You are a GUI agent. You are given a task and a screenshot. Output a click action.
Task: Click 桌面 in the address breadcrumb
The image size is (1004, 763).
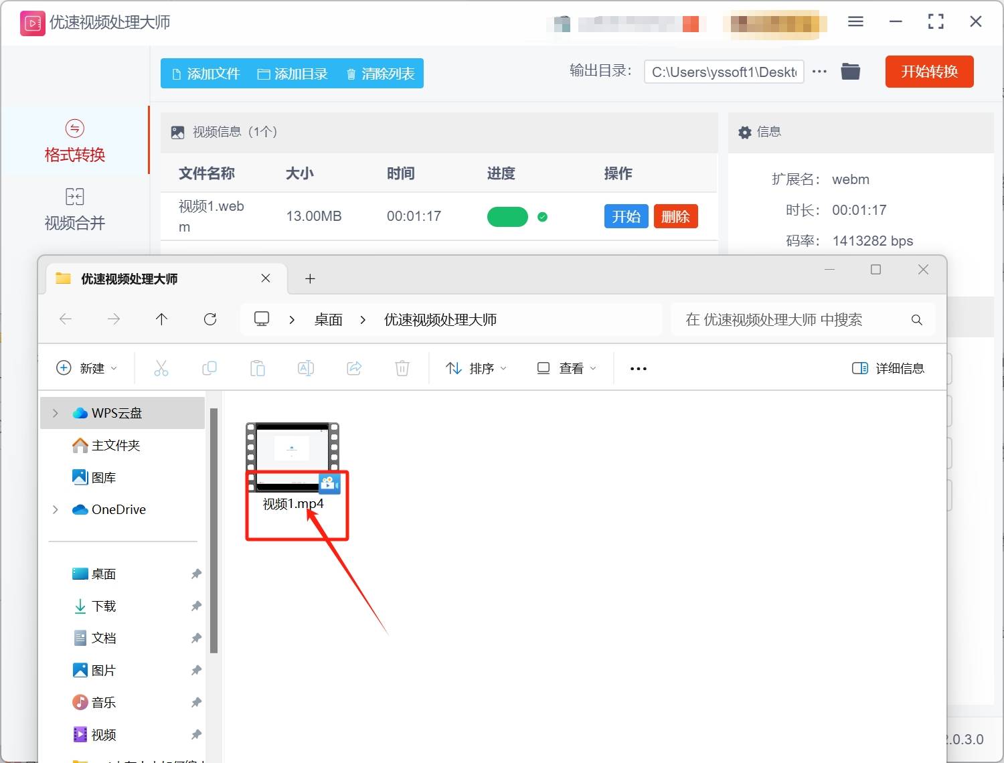(x=329, y=320)
